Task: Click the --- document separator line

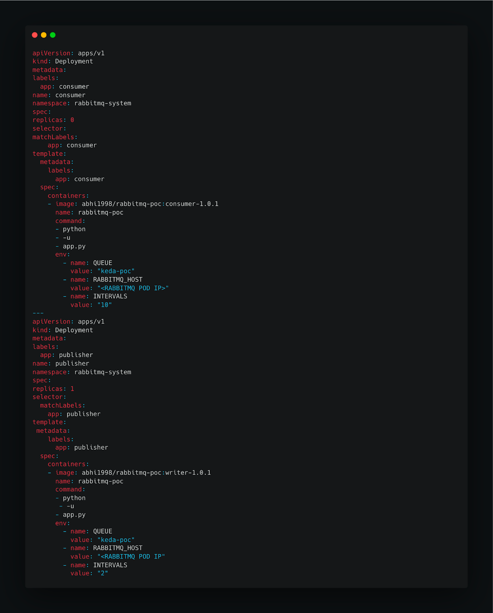Action: (38, 313)
